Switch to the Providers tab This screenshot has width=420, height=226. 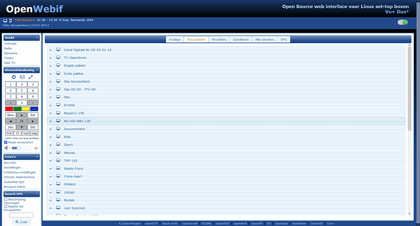coord(219,39)
